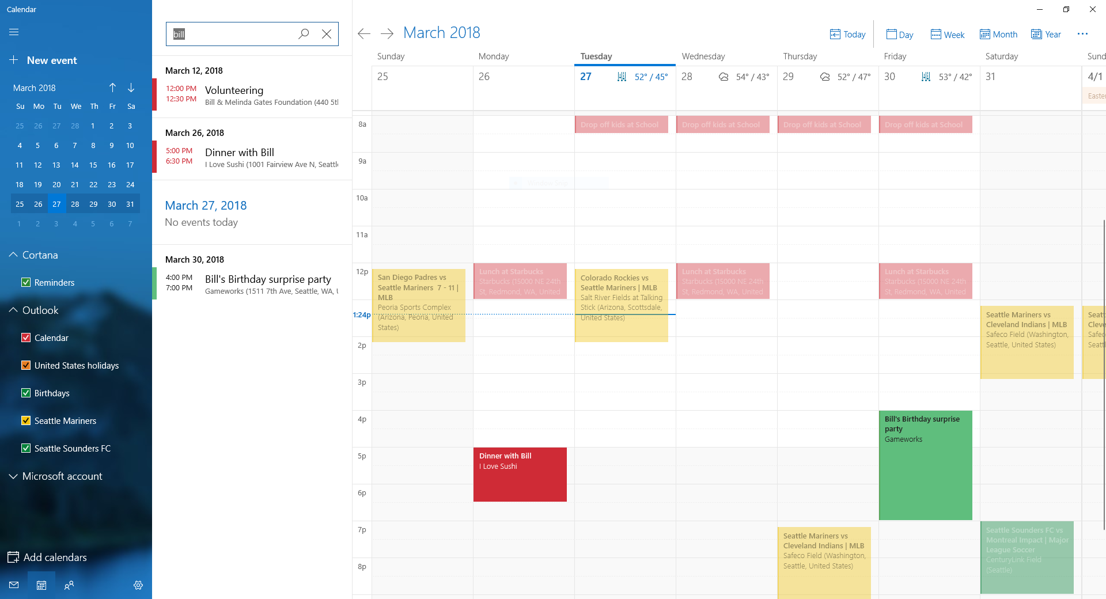Go to next week arrow
The height and width of the screenshot is (599, 1106).
tap(387, 33)
